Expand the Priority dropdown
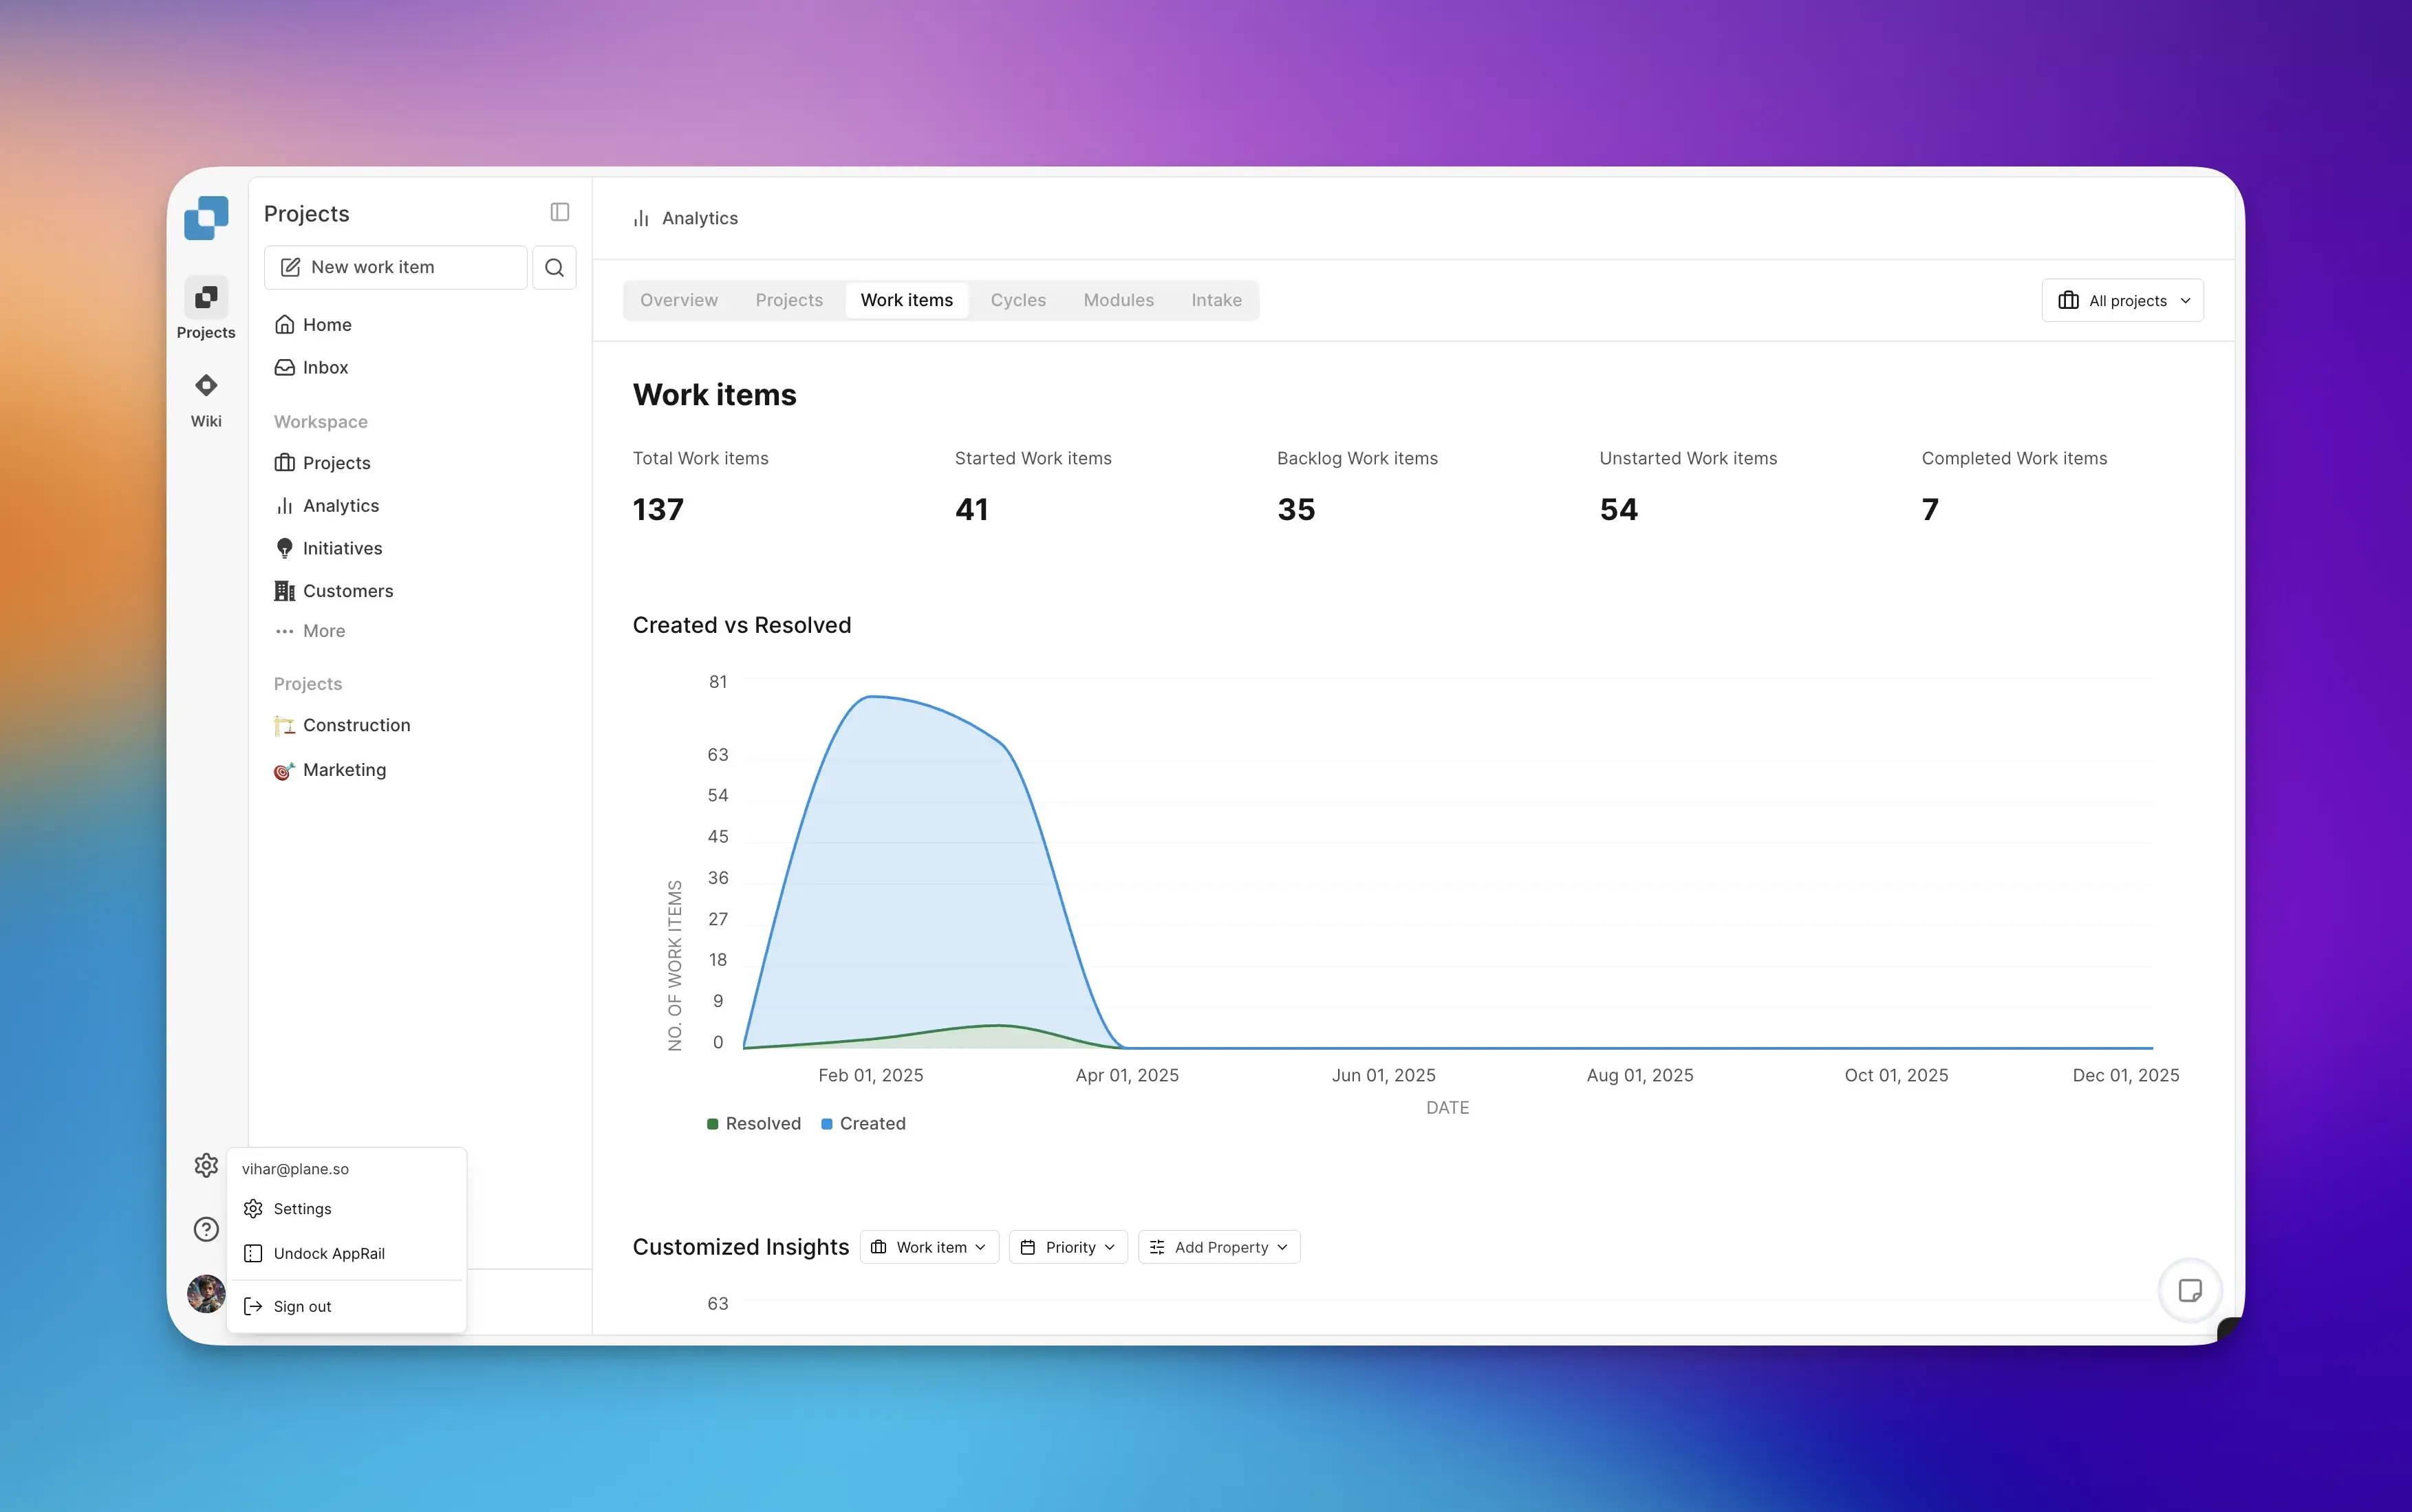 (1068, 1247)
